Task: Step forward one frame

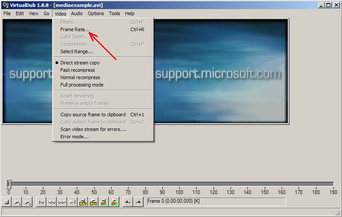Action: pyautogui.click(x=62, y=202)
